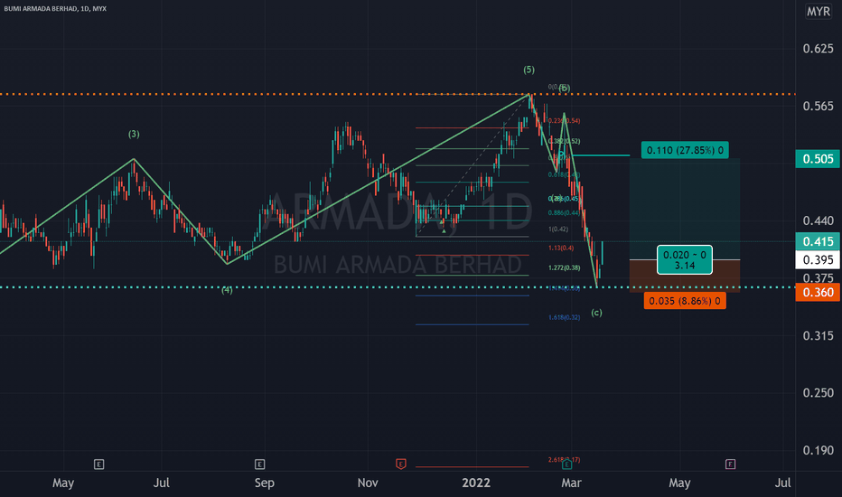Viewport: 842px width, 497px height.
Task: Click the 0.110 (27.85%) profit label
Action: [685, 150]
